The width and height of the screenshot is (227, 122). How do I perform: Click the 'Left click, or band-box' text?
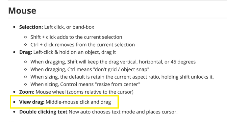[69, 27]
